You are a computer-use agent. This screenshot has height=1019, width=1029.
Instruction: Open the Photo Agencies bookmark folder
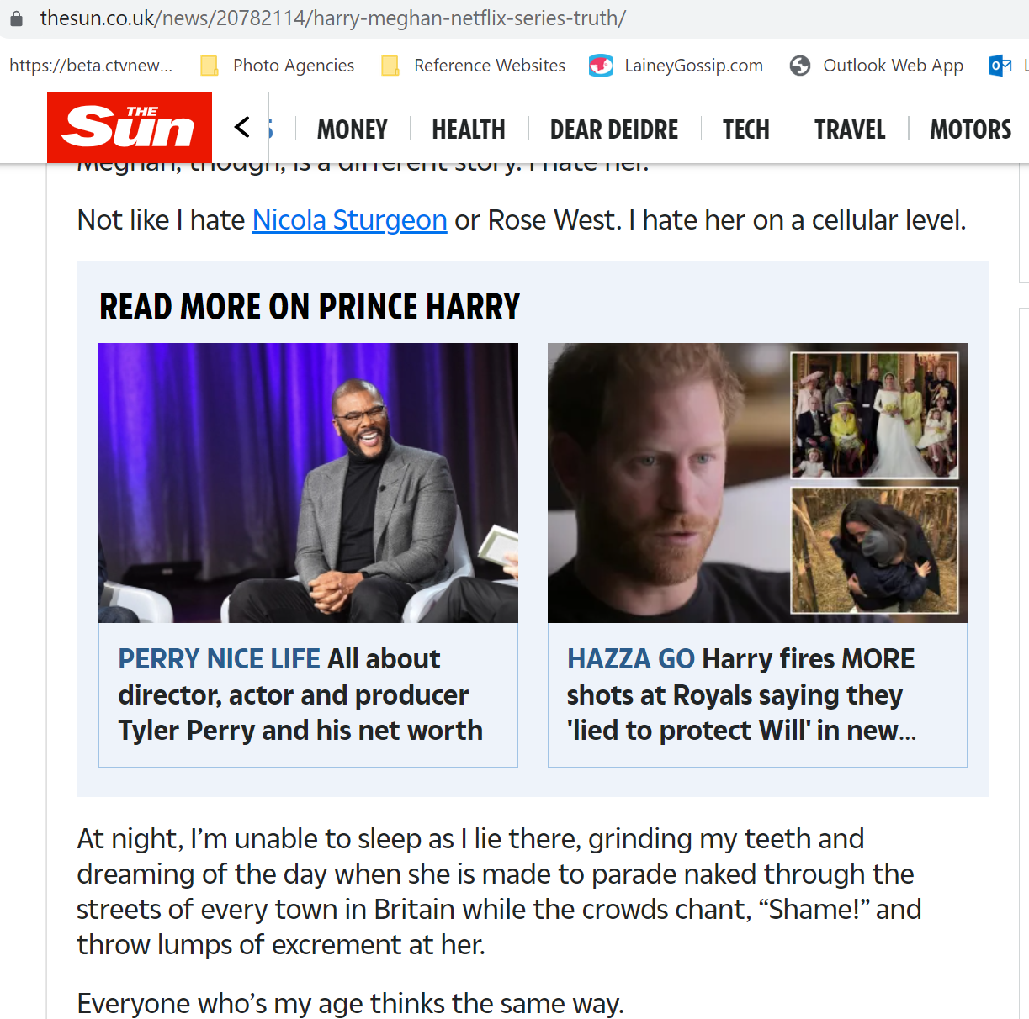point(278,66)
